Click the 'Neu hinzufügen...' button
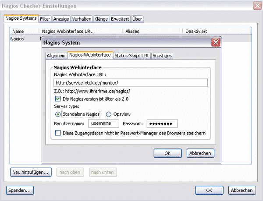263x201 pixels. (30, 172)
